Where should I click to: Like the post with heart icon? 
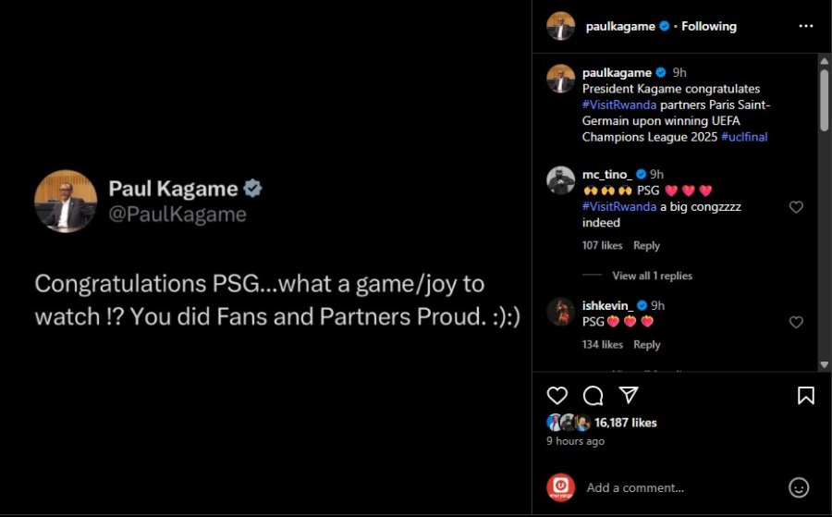pyautogui.click(x=557, y=396)
